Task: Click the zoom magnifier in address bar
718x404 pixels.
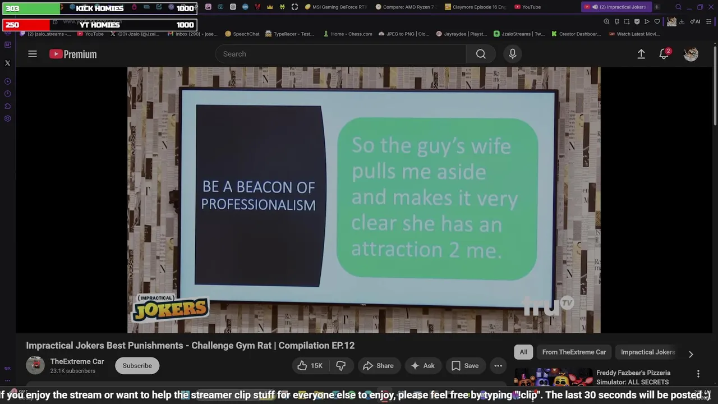Action: coord(606,21)
